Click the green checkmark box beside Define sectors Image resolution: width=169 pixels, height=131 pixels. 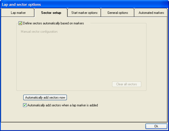[x=21, y=24]
